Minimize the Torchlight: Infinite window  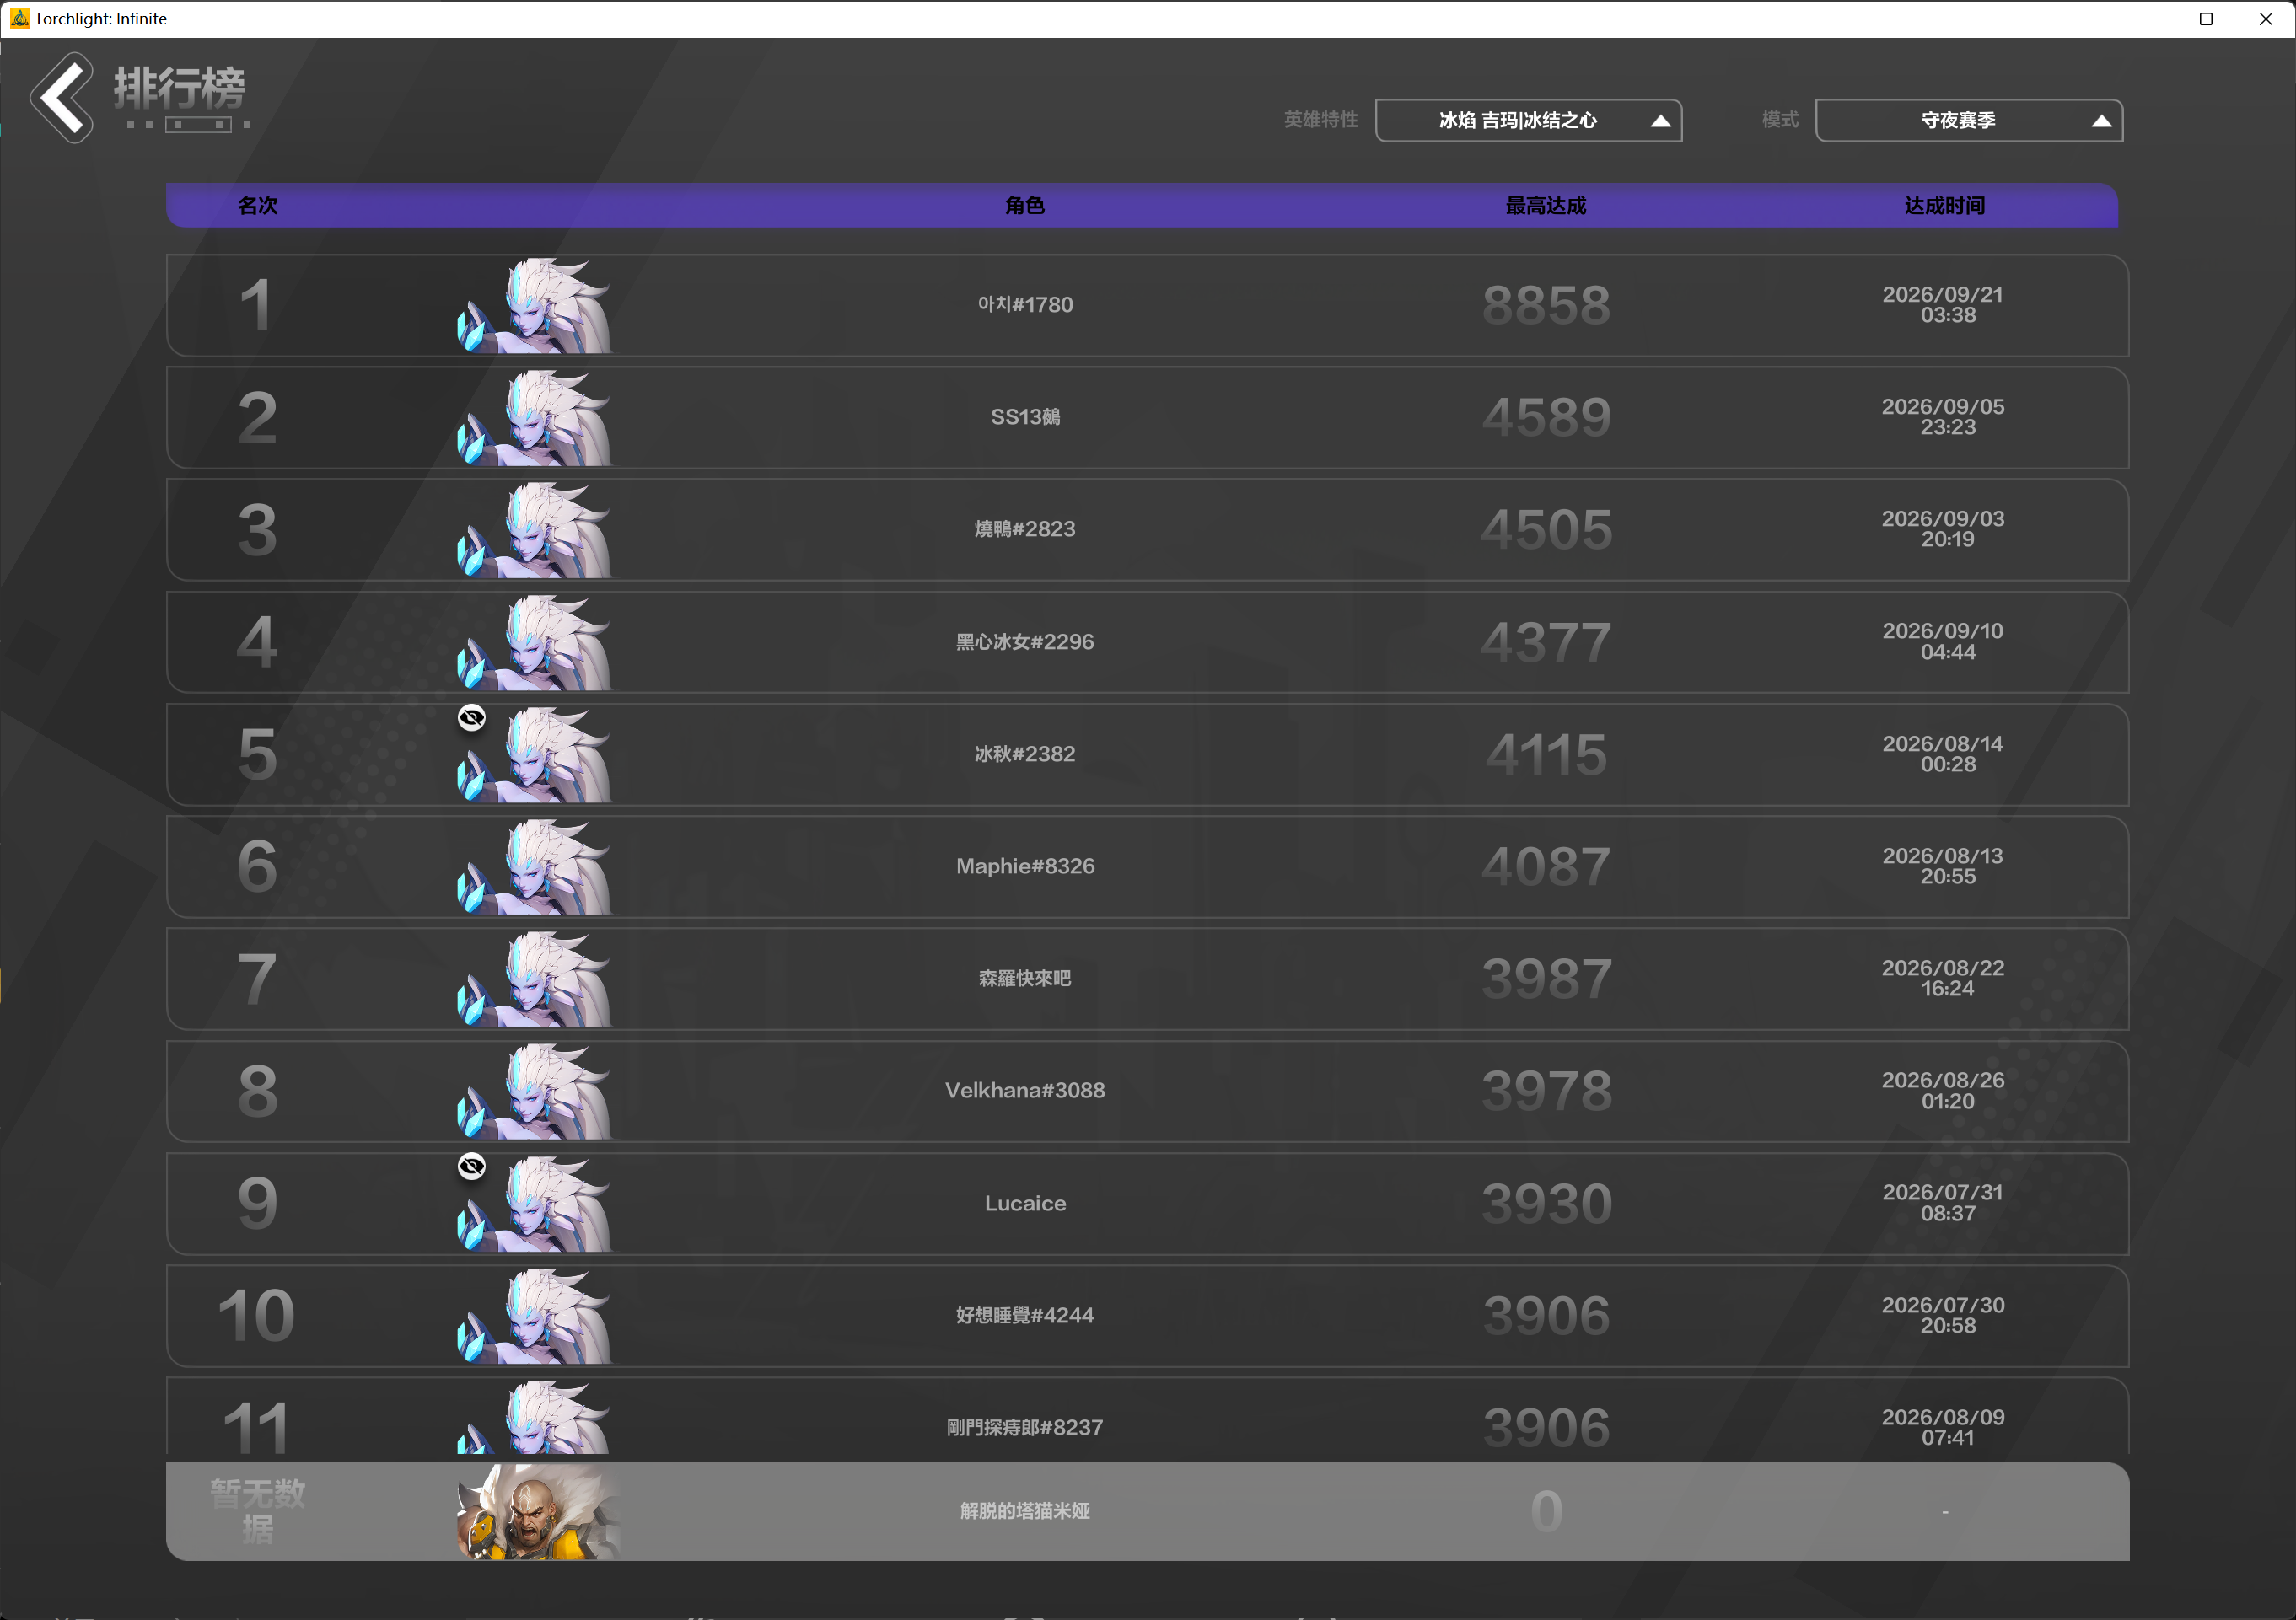[2148, 19]
